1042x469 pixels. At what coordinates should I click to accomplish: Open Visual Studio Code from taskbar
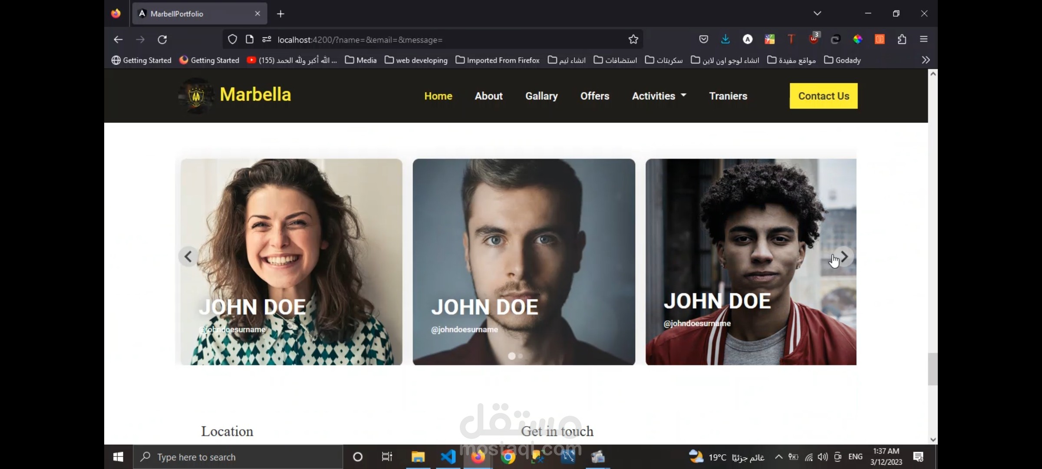pos(448,457)
